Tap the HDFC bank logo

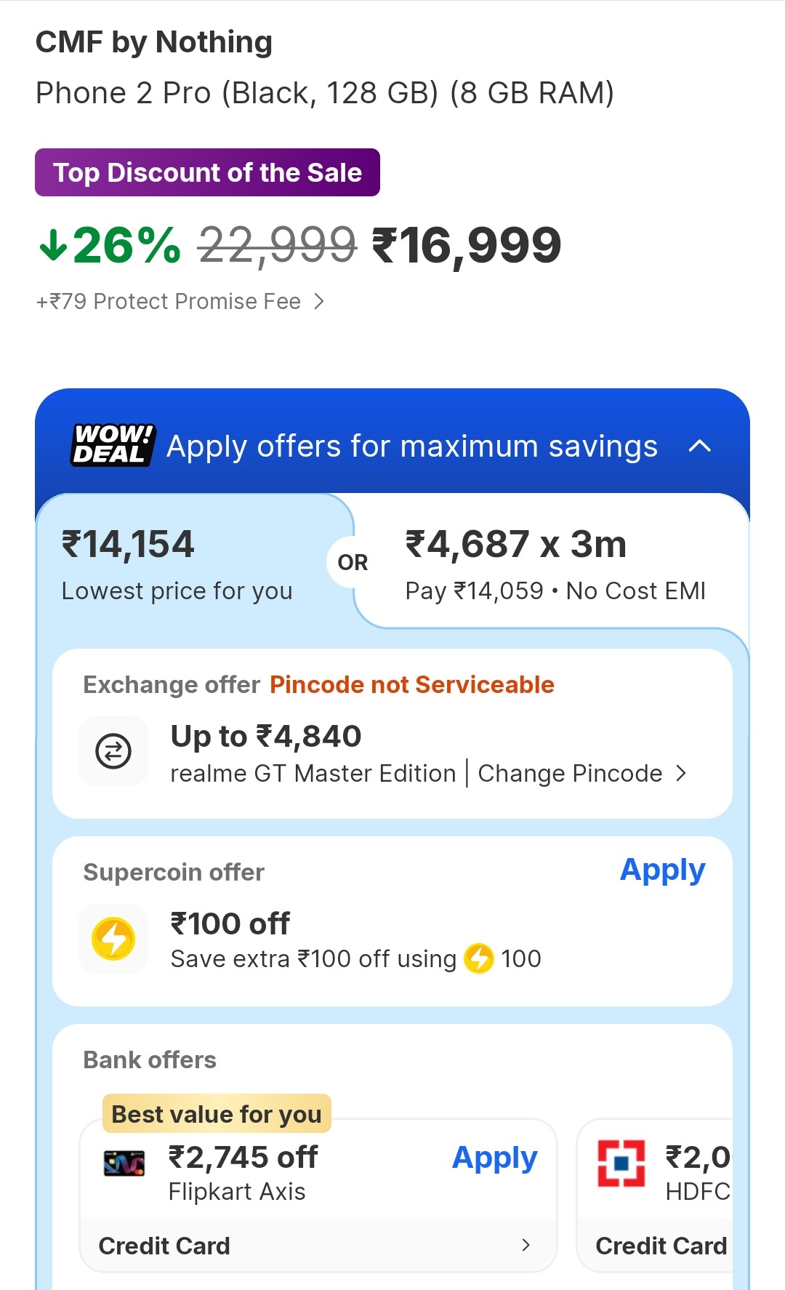click(x=621, y=1163)
